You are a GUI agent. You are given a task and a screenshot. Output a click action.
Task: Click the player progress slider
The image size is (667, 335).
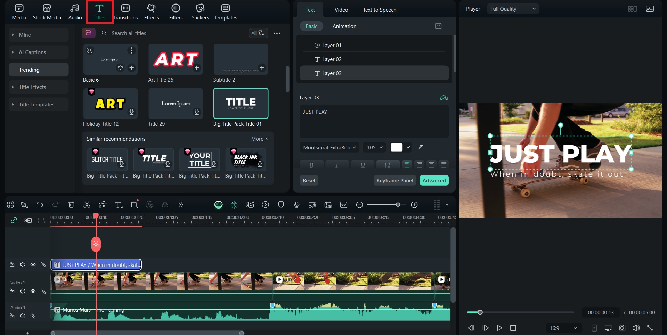coord(520,312)
